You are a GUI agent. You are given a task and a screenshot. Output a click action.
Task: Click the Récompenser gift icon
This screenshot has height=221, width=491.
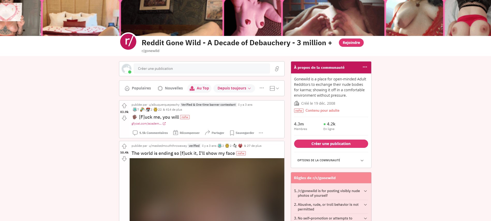[176, 133]
